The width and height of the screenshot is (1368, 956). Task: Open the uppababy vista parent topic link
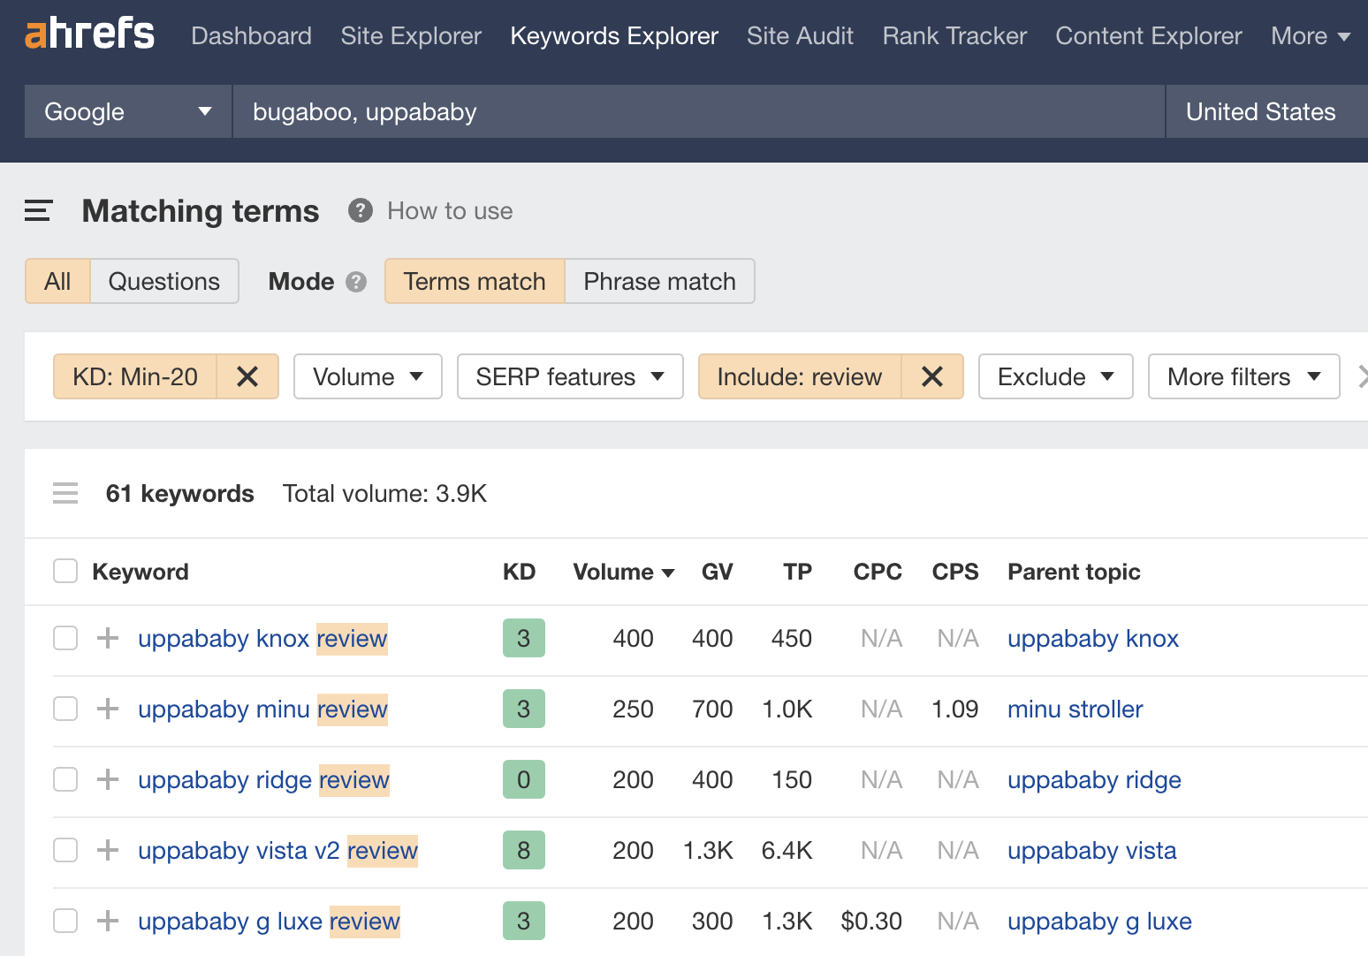point(1091,850)
